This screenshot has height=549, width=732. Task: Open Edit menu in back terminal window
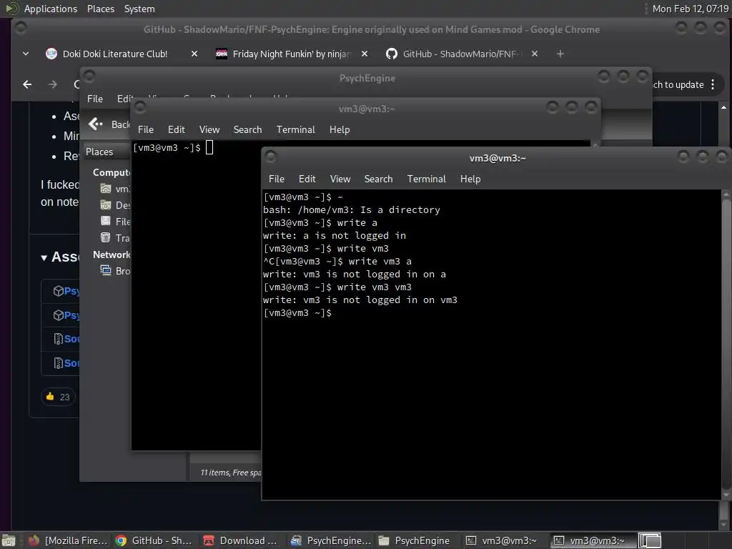coord(176,130)
